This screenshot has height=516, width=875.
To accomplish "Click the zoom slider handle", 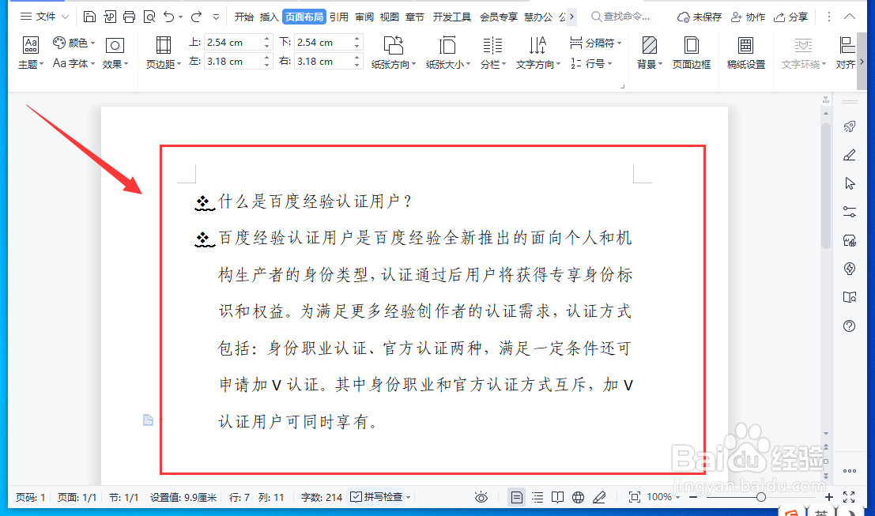I will 760,497.
